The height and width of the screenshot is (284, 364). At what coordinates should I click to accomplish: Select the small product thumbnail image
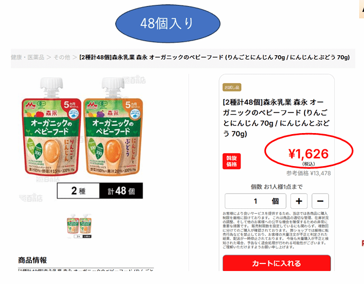pos(79,226)
